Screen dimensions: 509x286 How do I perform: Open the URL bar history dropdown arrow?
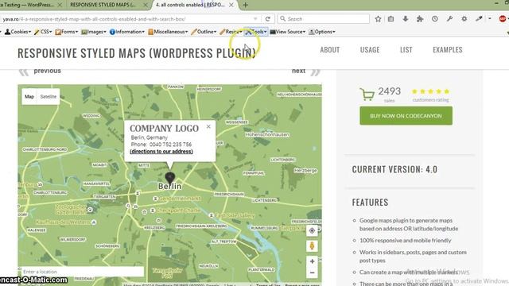[x=255, y=19]
